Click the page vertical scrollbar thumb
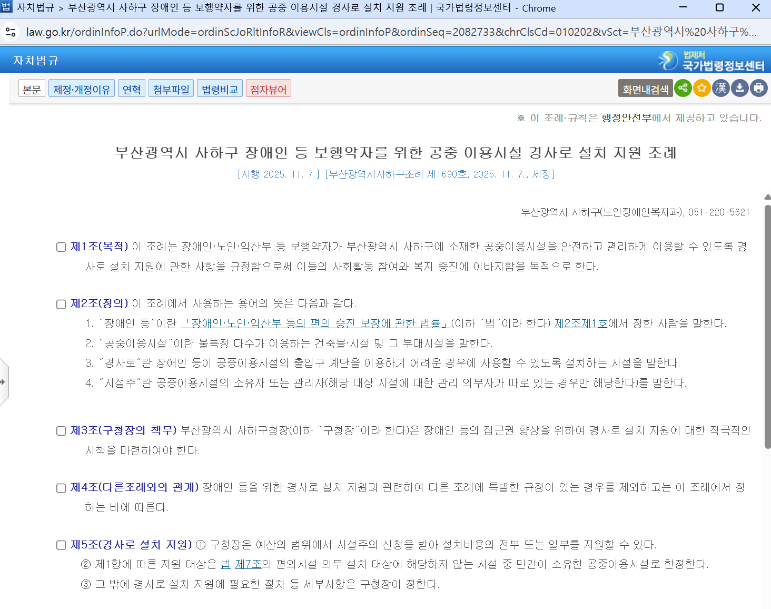The width and height of the screenshot is (771, 609). pos(767,327)
